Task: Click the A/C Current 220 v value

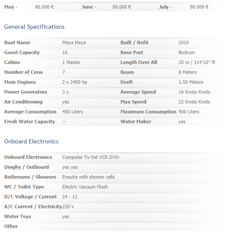Action: 68,207
